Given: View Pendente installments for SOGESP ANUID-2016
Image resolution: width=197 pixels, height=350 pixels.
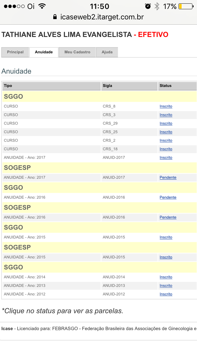Looking at the screenshot, I should pos(168,217).
